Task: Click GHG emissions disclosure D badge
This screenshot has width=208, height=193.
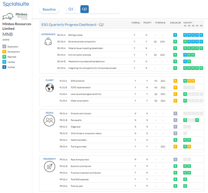Action: (x=175, y=81)
